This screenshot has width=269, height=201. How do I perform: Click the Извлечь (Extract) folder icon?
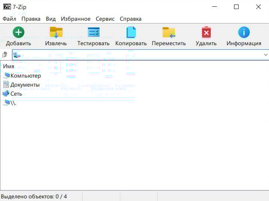56,32
